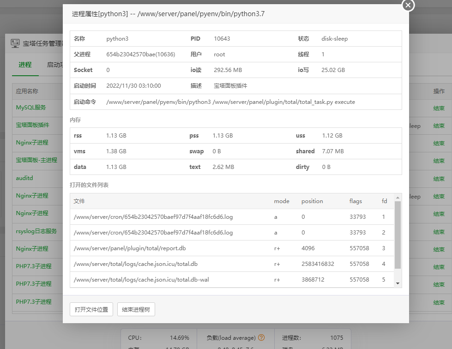Close the python3 process properties dialog
Viewport: 452px width, 349px height.
coord(408,6)
